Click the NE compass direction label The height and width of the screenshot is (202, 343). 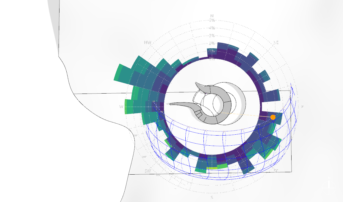point(276,43)
